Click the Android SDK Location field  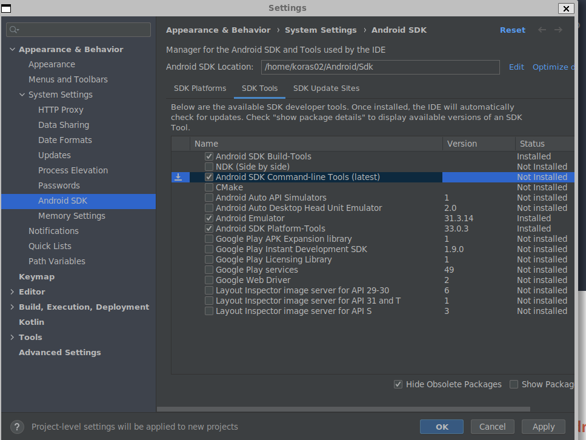coord(380,67)
